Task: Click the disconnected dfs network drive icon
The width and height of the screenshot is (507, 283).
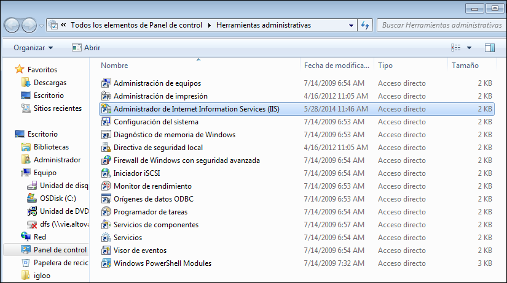Action: coord(32,224)
